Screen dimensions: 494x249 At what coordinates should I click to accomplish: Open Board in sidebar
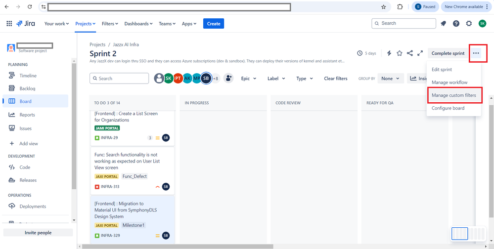point(35,101)
